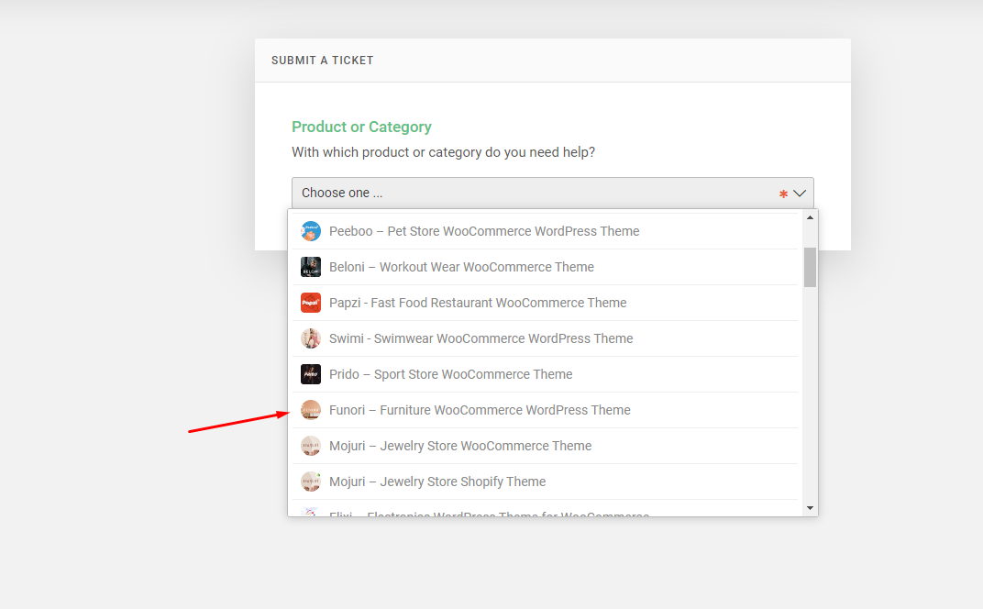The image size is (983, 609).
Task: Pick Mojuri – Jewelry Store WooCommerce Theme
Action: click(545, 446)
